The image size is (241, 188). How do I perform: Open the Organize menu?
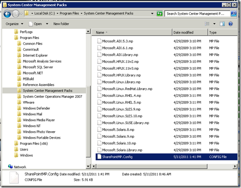(x=14, y=24)
